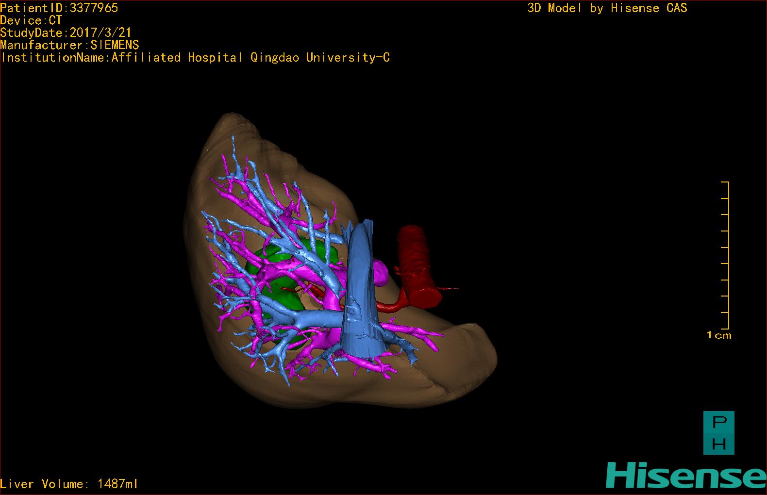Select the Manufacturer:SIEMENS text
Screen dimensions: 767x495
click(x=70, y=45)
